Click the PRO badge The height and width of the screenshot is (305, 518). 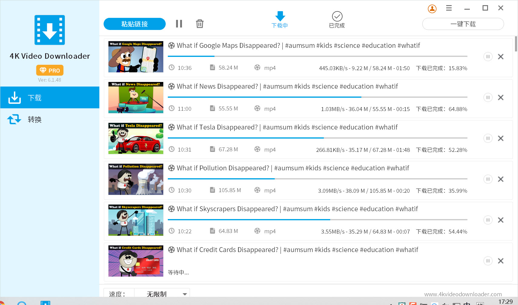[x=50, y=70]
